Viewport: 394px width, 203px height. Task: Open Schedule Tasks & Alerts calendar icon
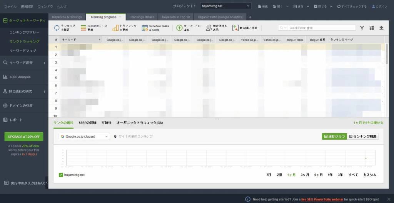coord(145,28)
